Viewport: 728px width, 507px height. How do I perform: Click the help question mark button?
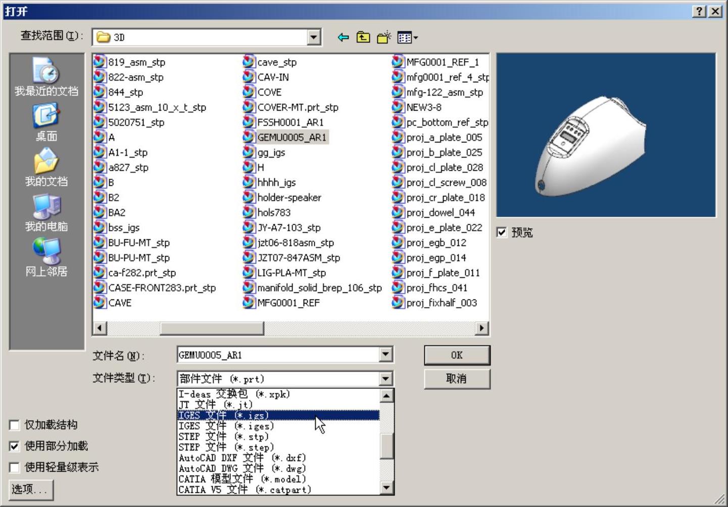coord(700,11)
